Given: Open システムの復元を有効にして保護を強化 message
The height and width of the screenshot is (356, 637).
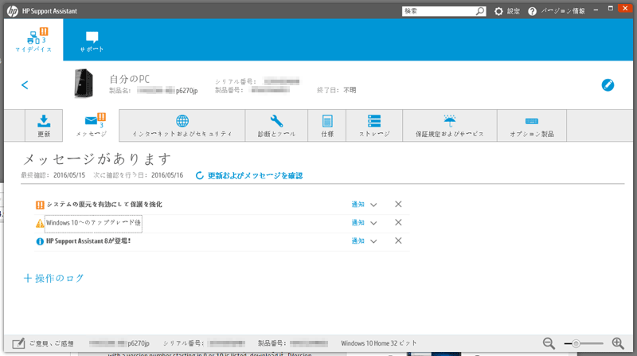Looking at the screenshot, I should [104, 205].
